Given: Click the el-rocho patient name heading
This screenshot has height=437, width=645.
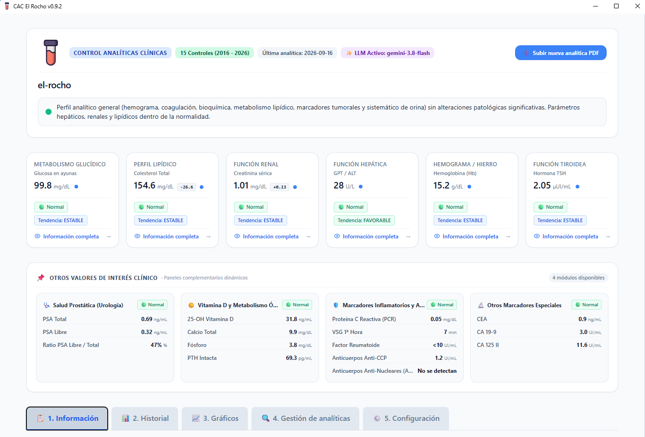Looking at the screenshot, I should (x=55, y=85).
